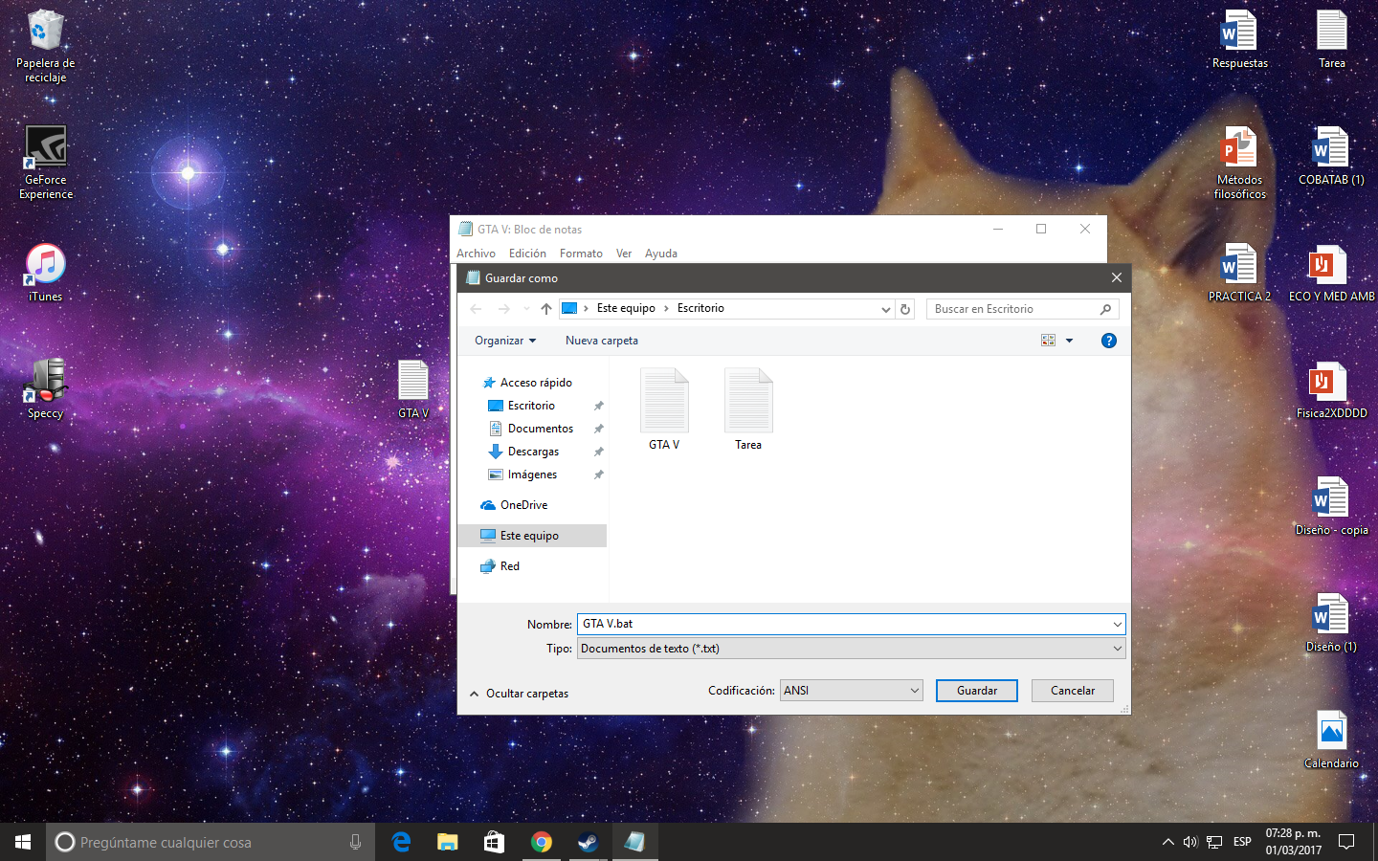This screenshot has height=861, width=1378.
Task: Expand the Nombre filename suggestions dropdown
Action: tap(1117, 625)
